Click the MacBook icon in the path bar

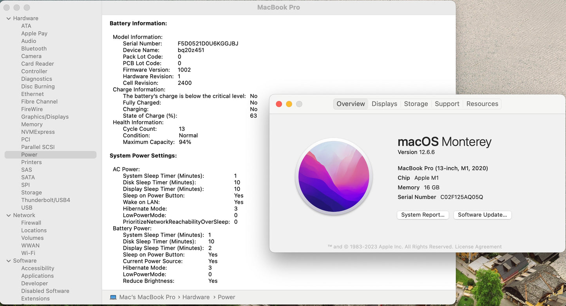click(x=113, y=297)
